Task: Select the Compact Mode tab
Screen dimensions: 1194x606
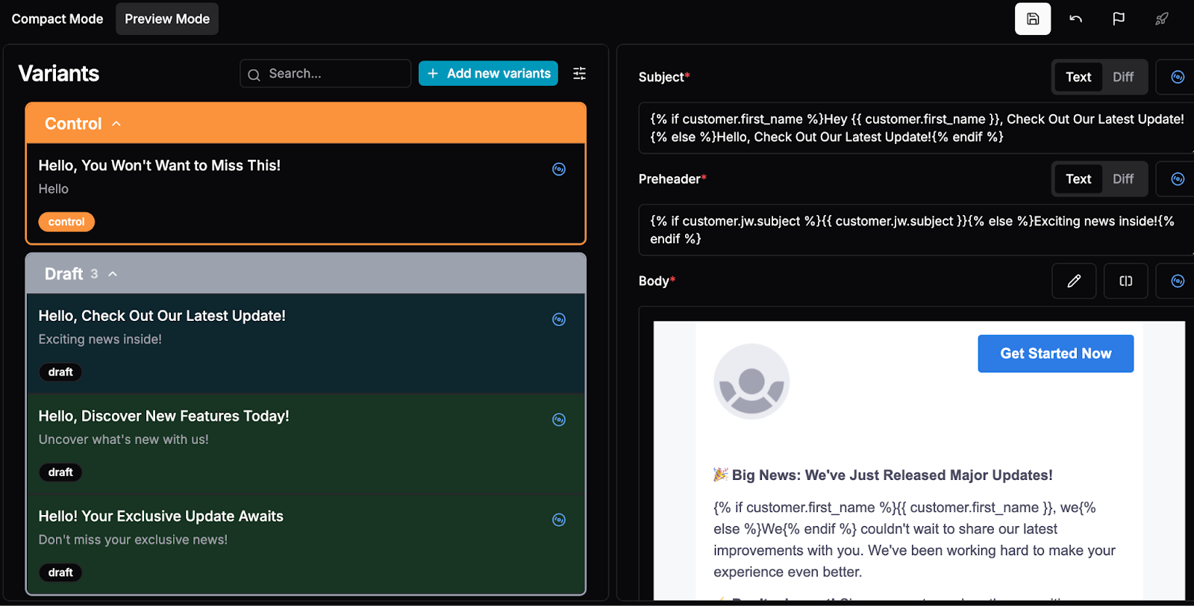Action: click(57, 19)
